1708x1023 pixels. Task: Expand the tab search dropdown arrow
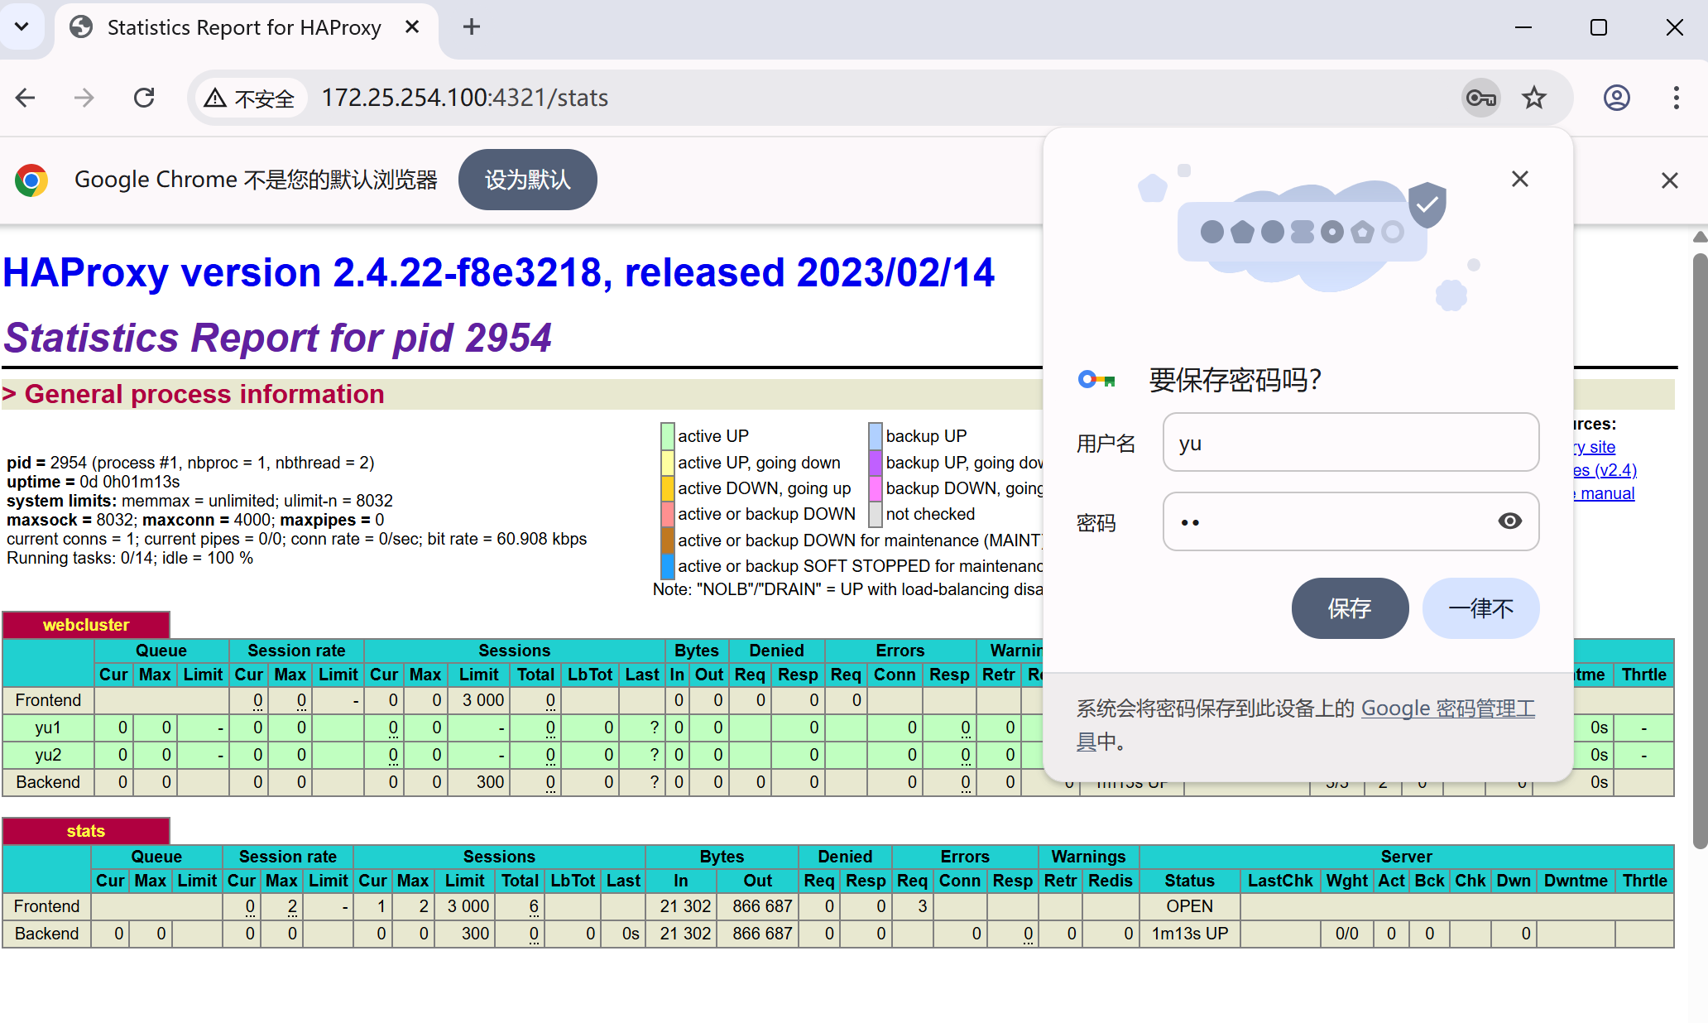pos(22,27)
